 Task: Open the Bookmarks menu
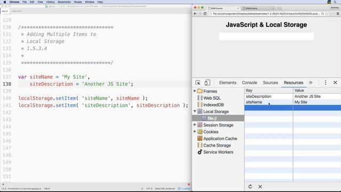point(64,2)
